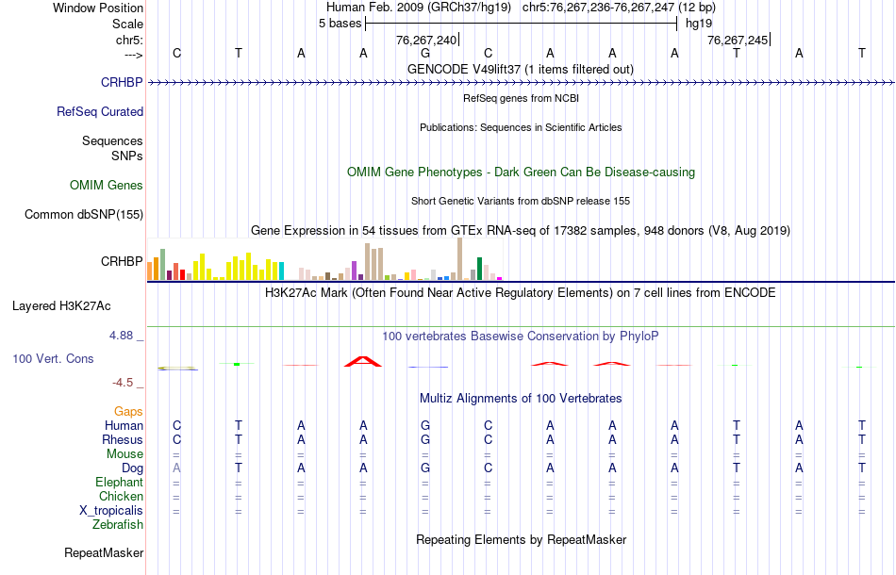Viewport: 896px width, 575px height.
Task: Click the hg19 label beside the scale bar
Action: 699,24
